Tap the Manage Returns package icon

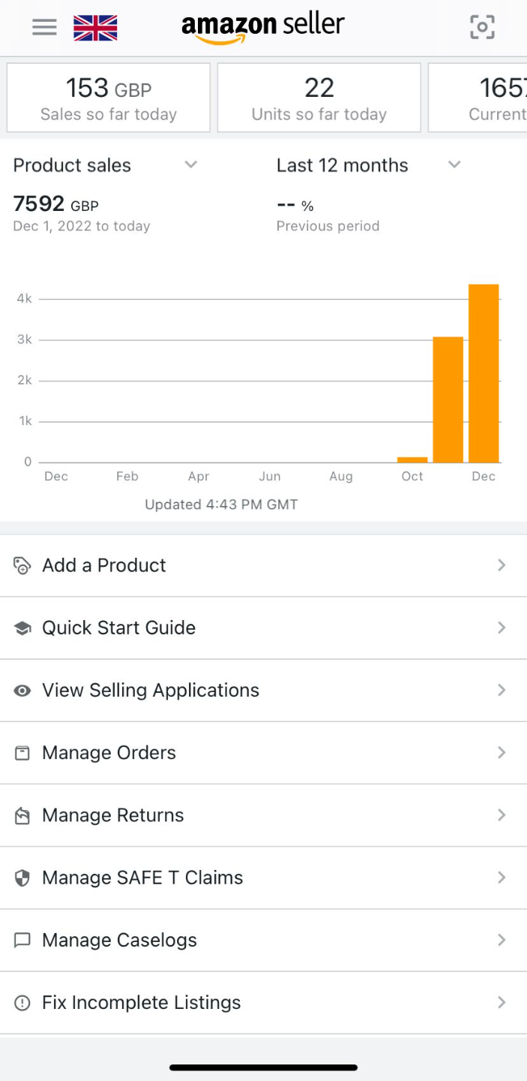[22, 815]
